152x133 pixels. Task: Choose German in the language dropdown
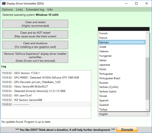[x=122, y=42]
